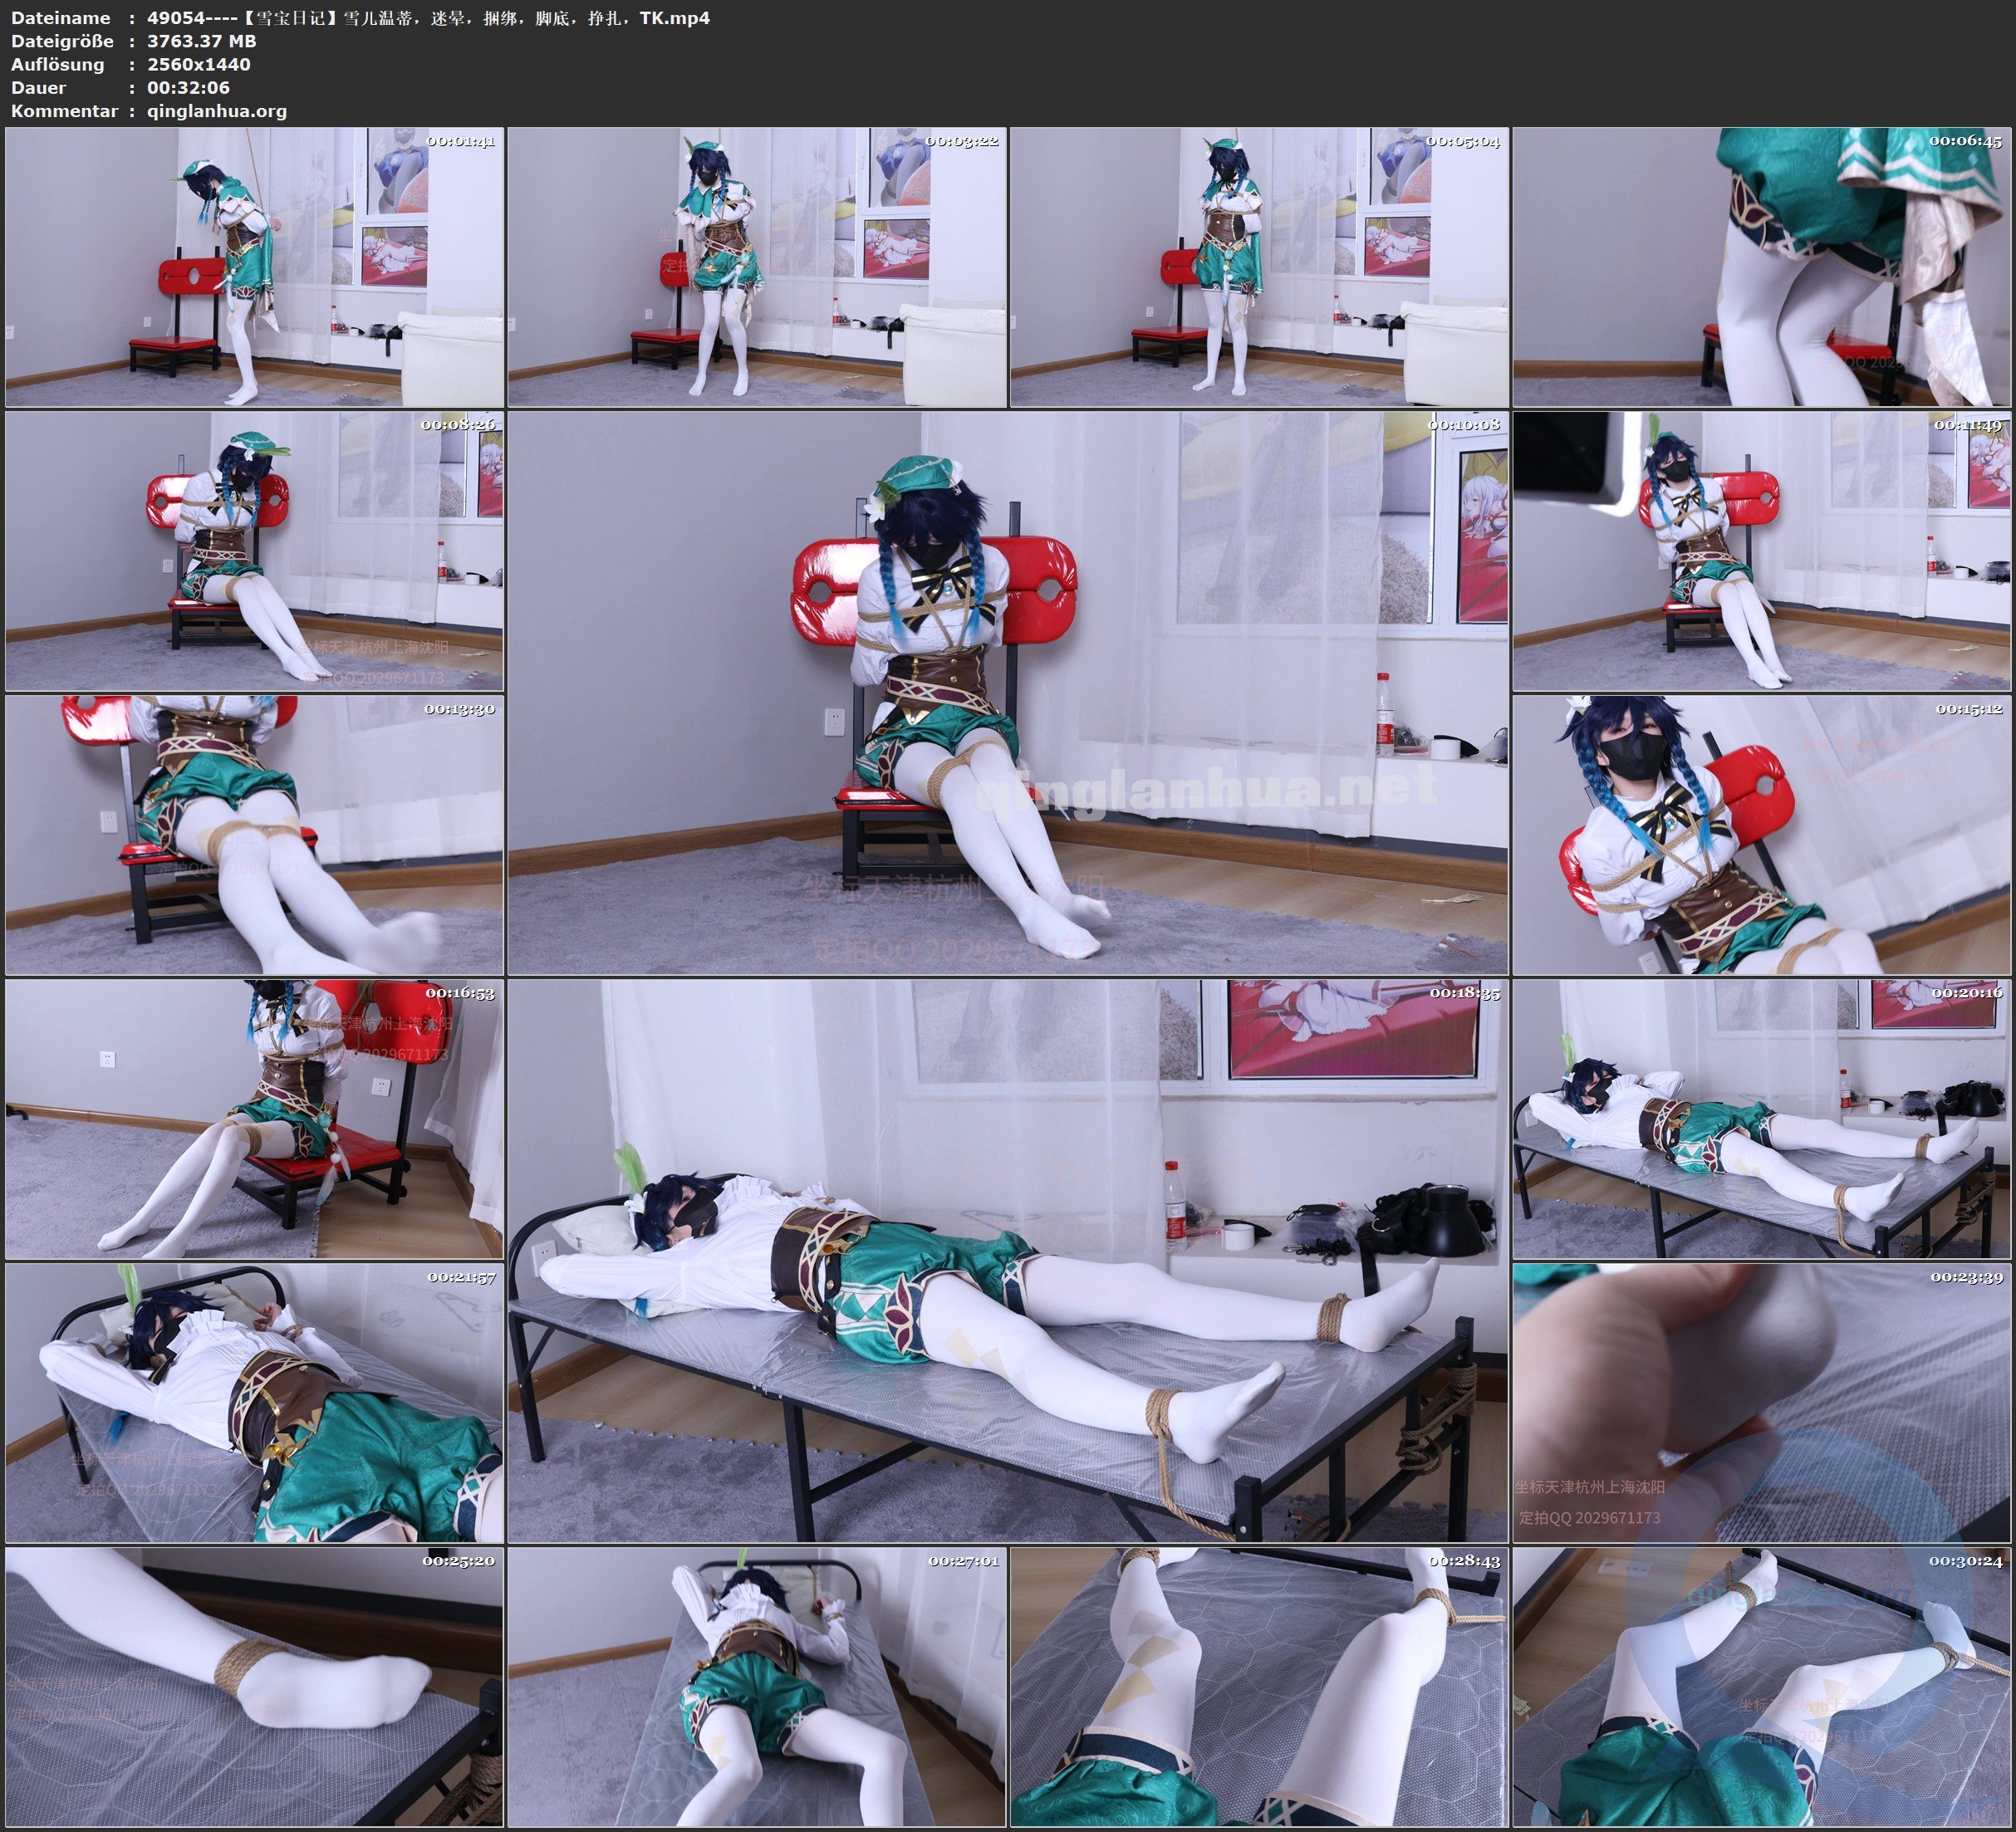Image resolution: width=2016 pixels, height=1832 pixels.
Task: Select the large frame at 00:18:35
Action: [1007, 1261]
